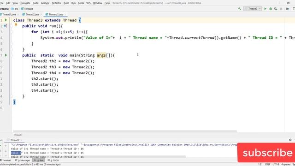Click the red subscribe button

[x=266, y=153]
